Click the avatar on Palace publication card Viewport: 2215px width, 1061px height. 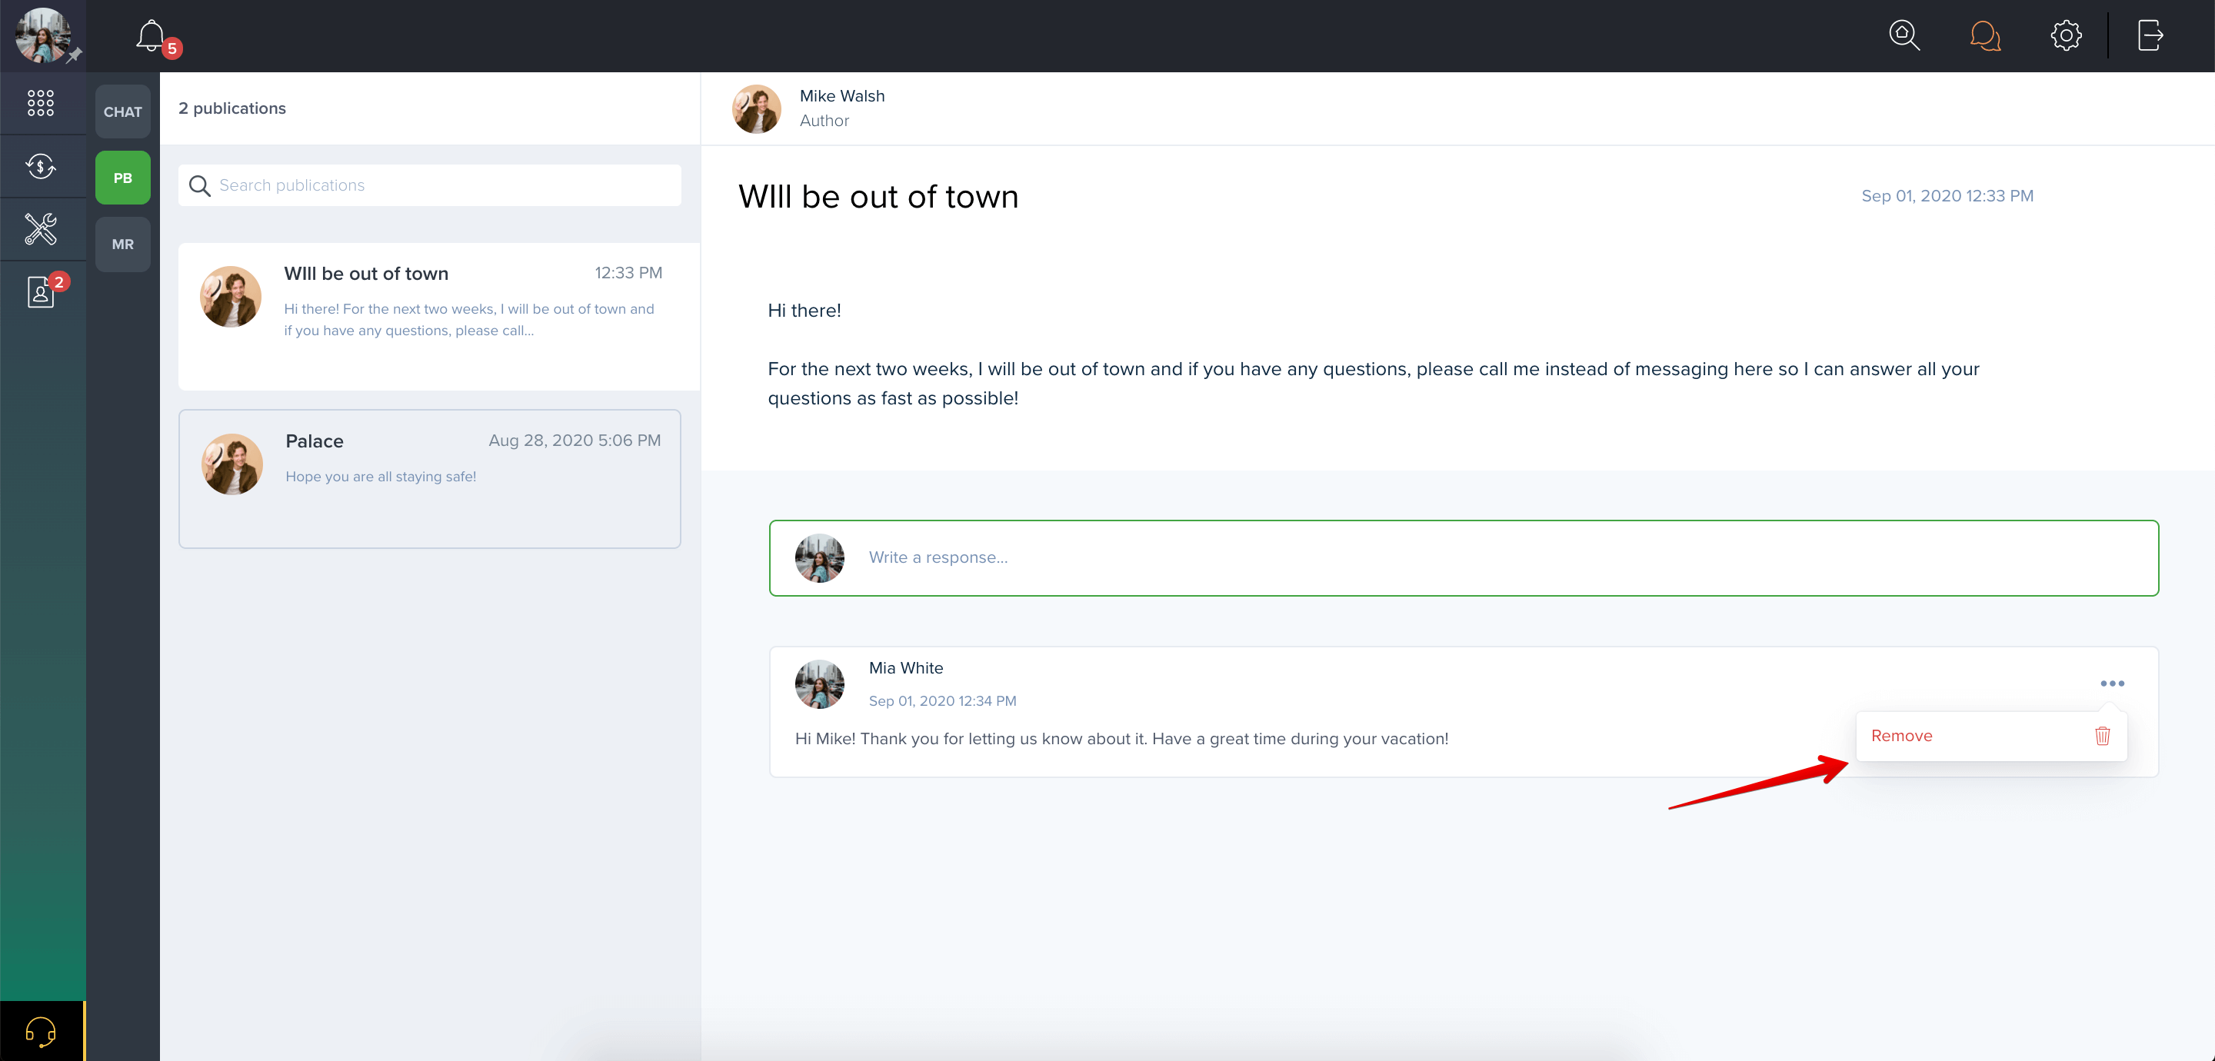[x=232, y=464]
